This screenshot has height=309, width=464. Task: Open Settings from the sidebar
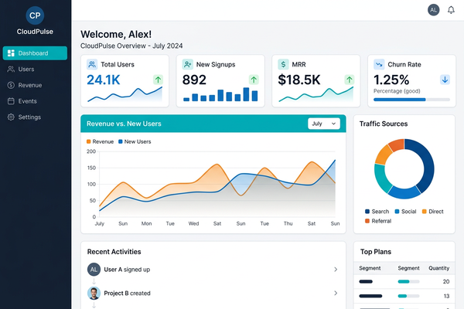(x=29, y=117)
